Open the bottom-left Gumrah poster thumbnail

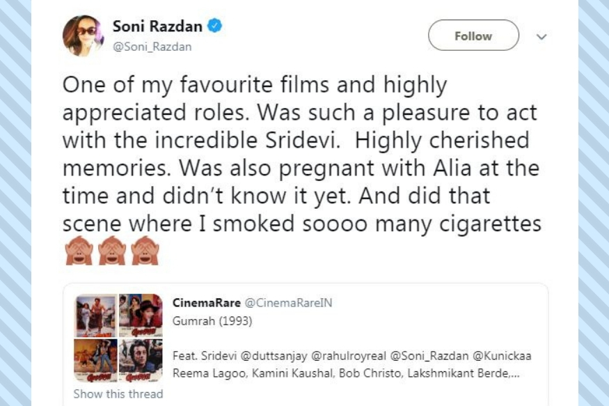click(x=95, y=360)
